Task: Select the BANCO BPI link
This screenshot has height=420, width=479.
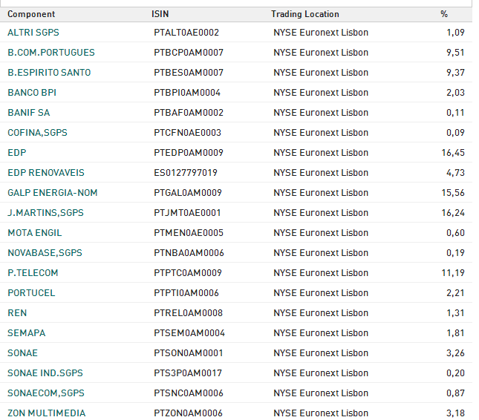Action: click(32, 93)
